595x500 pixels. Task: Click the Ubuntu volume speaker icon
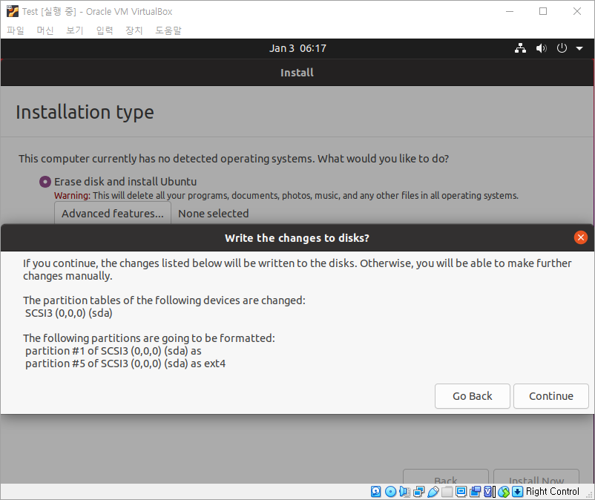point(541,48)
